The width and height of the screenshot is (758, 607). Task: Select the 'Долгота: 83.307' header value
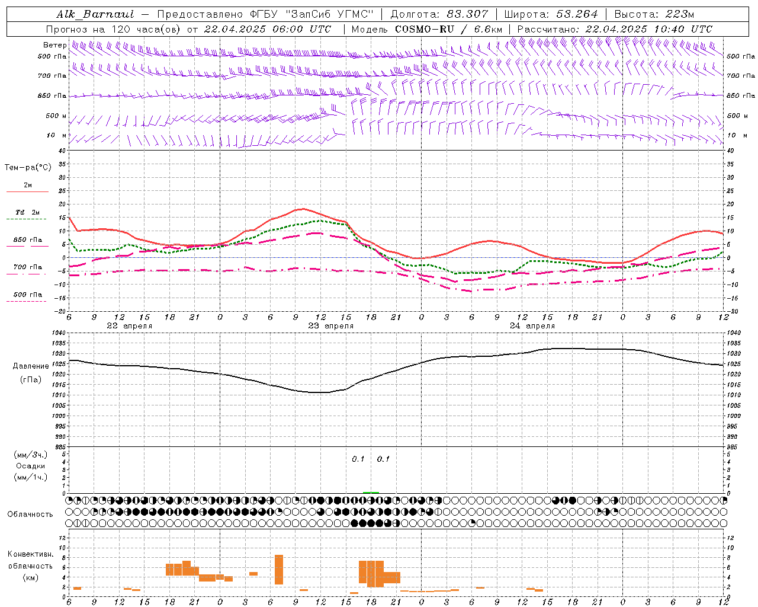[439, 14]
